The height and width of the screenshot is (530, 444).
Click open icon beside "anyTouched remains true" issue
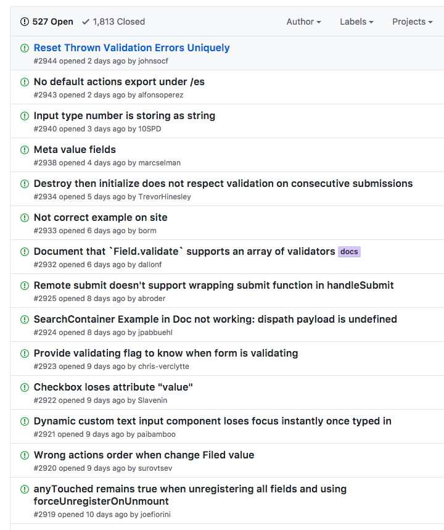pos(25,489)
